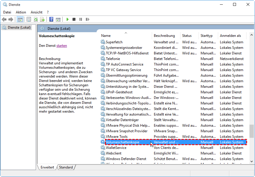
Task: Select the Webclient service row
Action: pos(173,153)
